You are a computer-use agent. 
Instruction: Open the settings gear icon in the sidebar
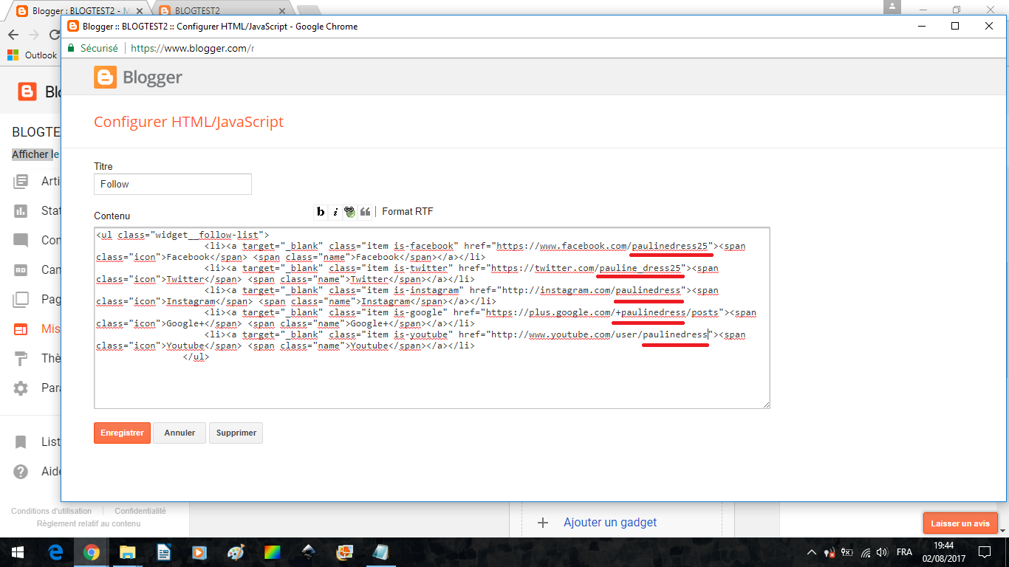coord(21,388)
